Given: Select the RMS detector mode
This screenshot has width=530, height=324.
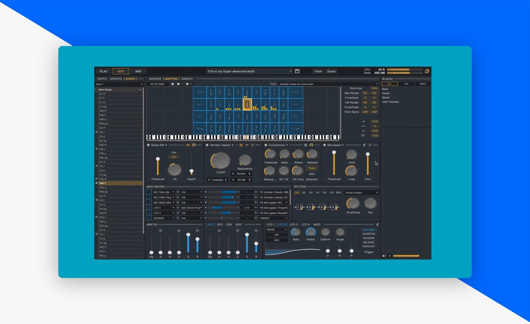Looking at the screenshot, I should [311, 174].
